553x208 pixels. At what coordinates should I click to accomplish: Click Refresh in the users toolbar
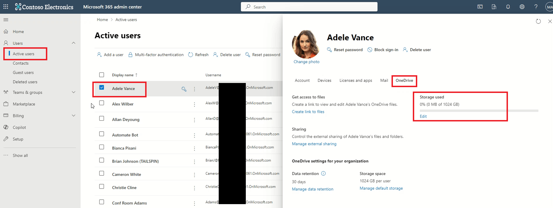coord(198,55)
